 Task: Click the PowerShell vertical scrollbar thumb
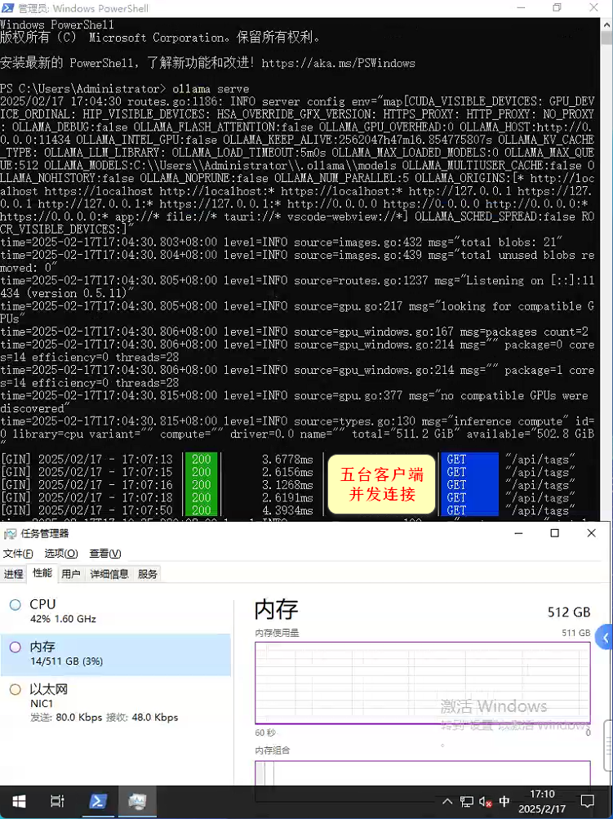pyautogui.click(x=607, y=39)
